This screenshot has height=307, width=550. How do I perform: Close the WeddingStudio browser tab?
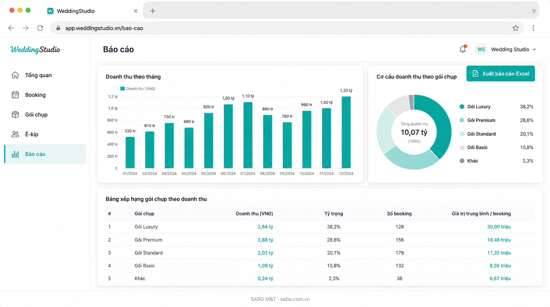[135, 11]
